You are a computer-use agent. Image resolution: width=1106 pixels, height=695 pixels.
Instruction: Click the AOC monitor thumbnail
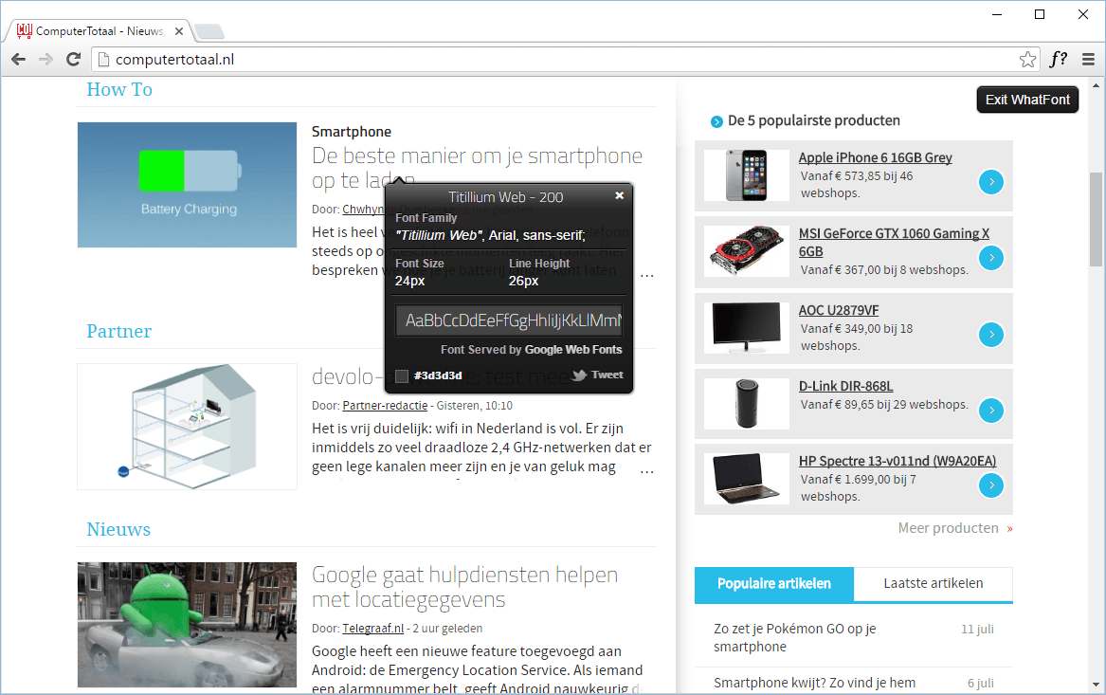coord(746,327)
